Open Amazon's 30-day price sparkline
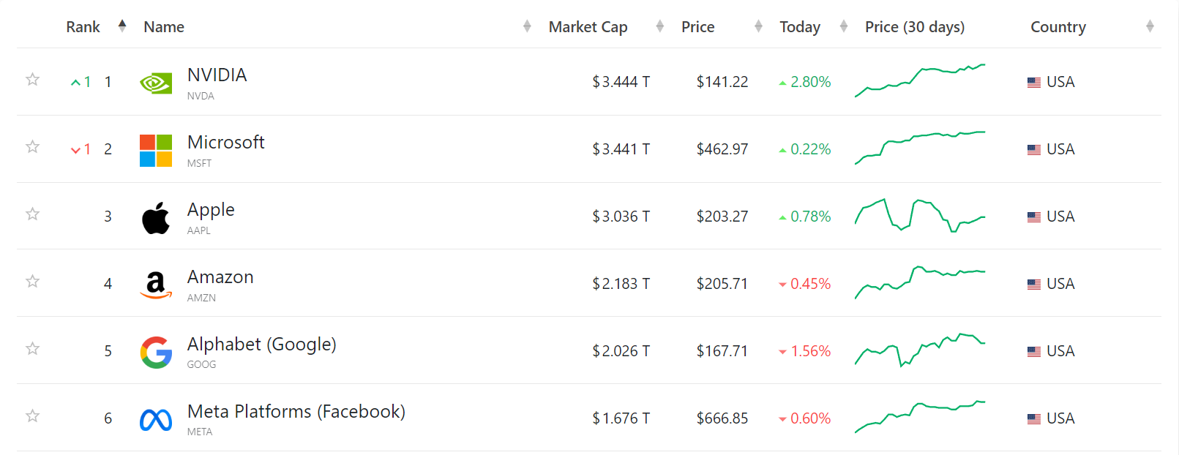Screen dimensions: 1179x455 920,283
